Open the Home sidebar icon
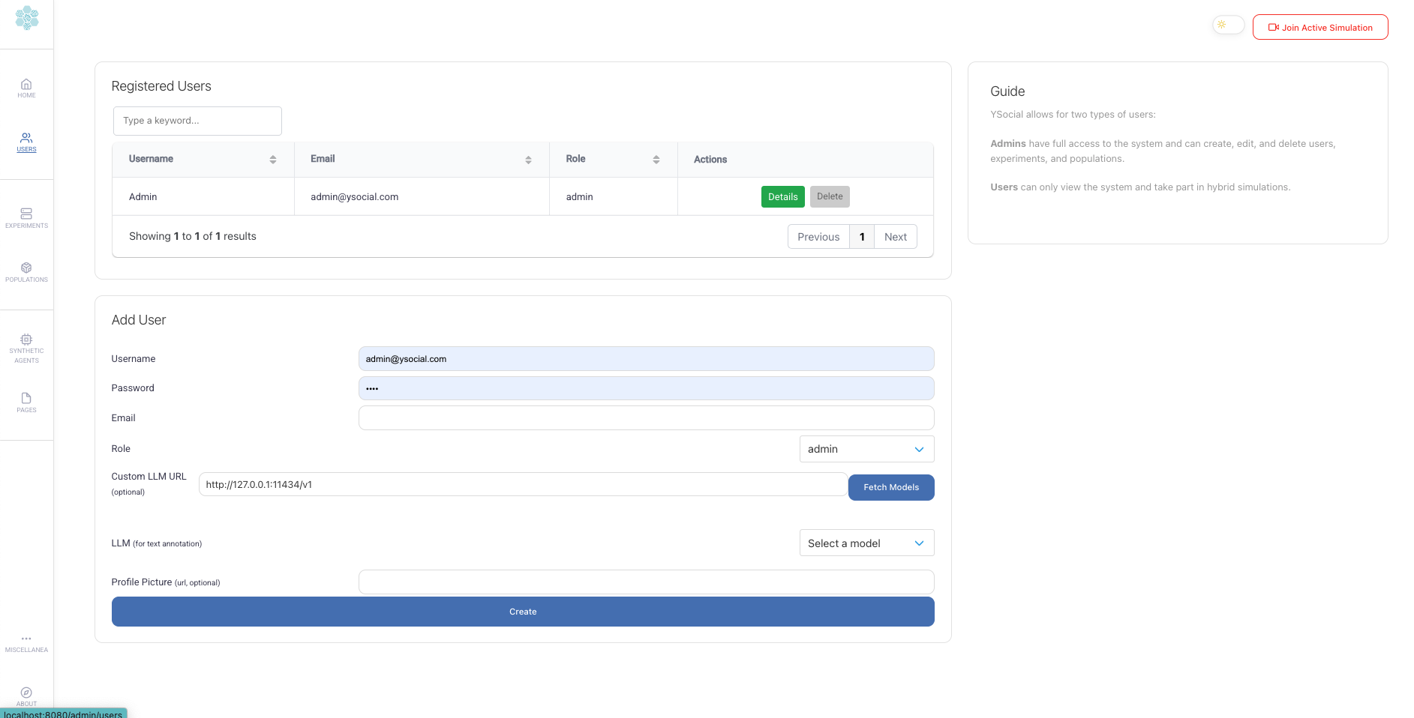This screenshot has width=1414, height=718. pos(26,85)
